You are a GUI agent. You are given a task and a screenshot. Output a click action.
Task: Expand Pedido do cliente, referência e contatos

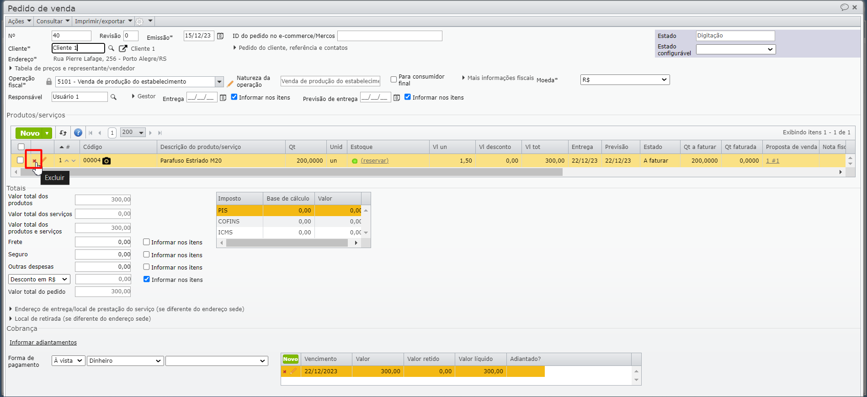coord(291,48)
